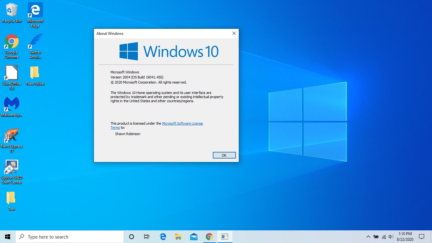
Task: Select the Twitter Archive desktop shortcut
Action: coord(35,47)
